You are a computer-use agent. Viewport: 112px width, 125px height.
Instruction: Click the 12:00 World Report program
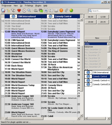click(23, 34)
